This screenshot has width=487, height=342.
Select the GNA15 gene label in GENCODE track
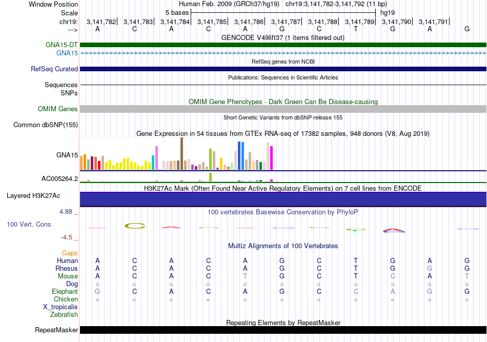click(67, 53)
